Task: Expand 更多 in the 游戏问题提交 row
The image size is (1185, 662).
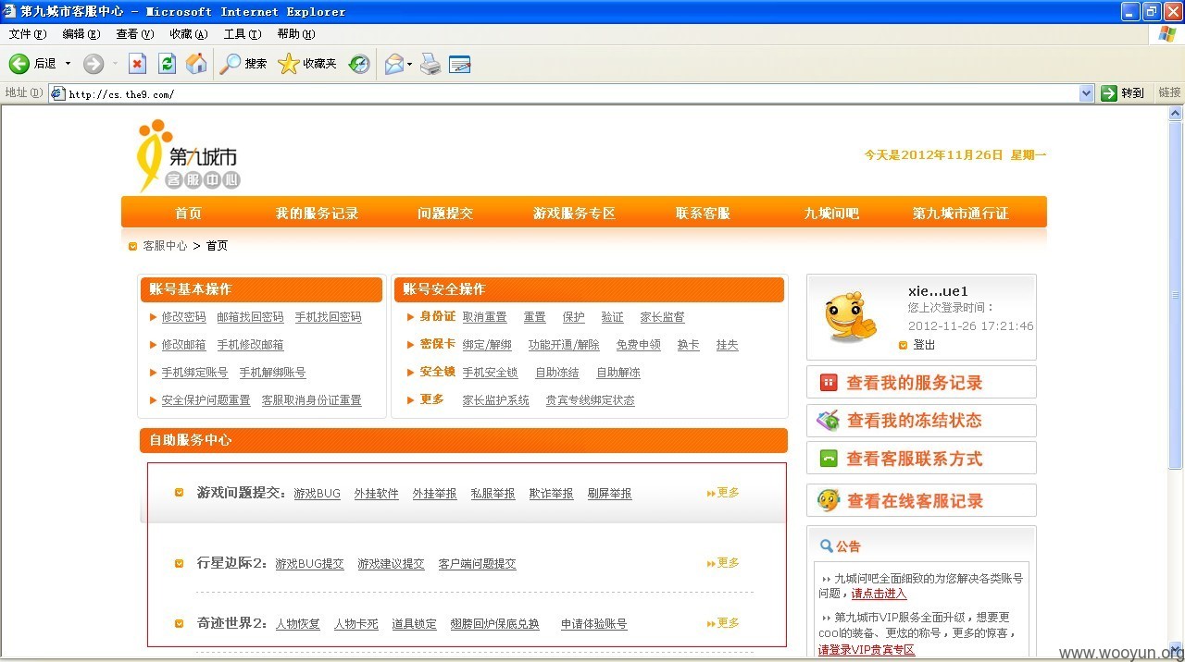Action: [723, 493]
